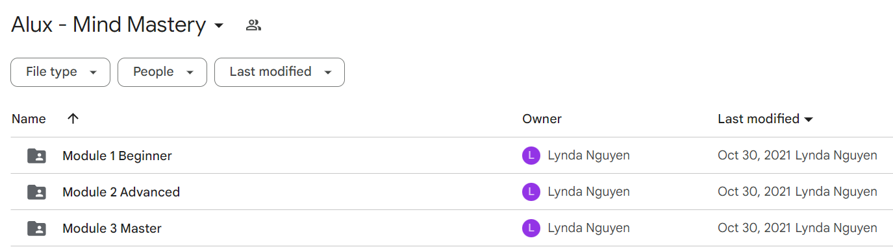Select the Module 3 Master folder name
This screenshot has height=247, width=893.
112,228
